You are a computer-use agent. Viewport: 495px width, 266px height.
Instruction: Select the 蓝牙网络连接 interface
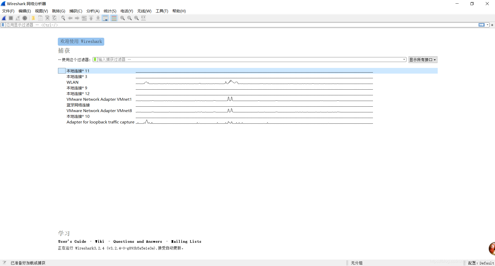coord(248,105)
